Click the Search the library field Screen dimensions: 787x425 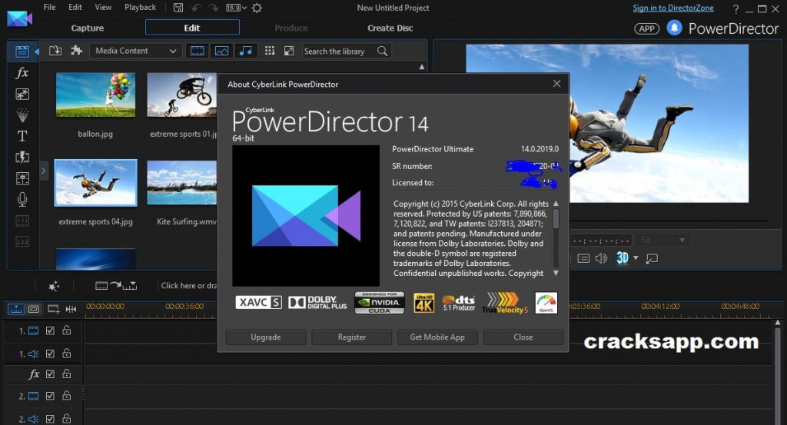339,51
